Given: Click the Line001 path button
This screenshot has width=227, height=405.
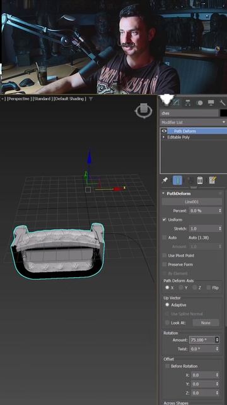Looking at the screenshot, I should (192, 202).
